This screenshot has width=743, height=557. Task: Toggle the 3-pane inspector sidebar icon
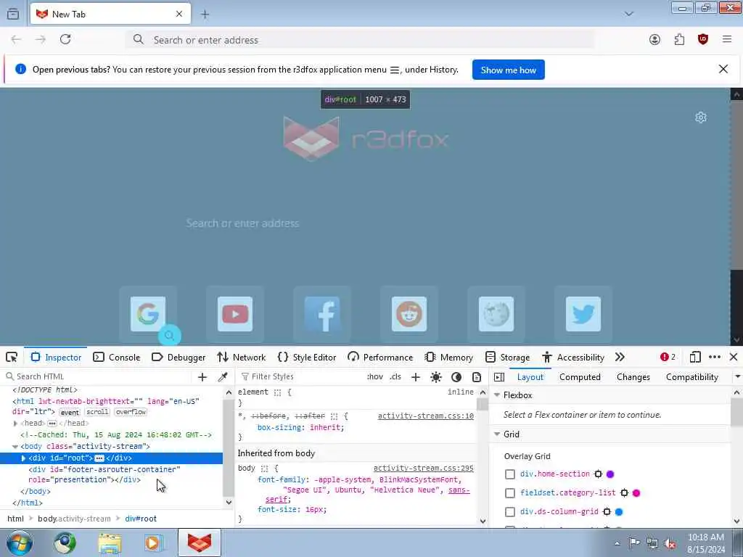[x=499, y=377]
